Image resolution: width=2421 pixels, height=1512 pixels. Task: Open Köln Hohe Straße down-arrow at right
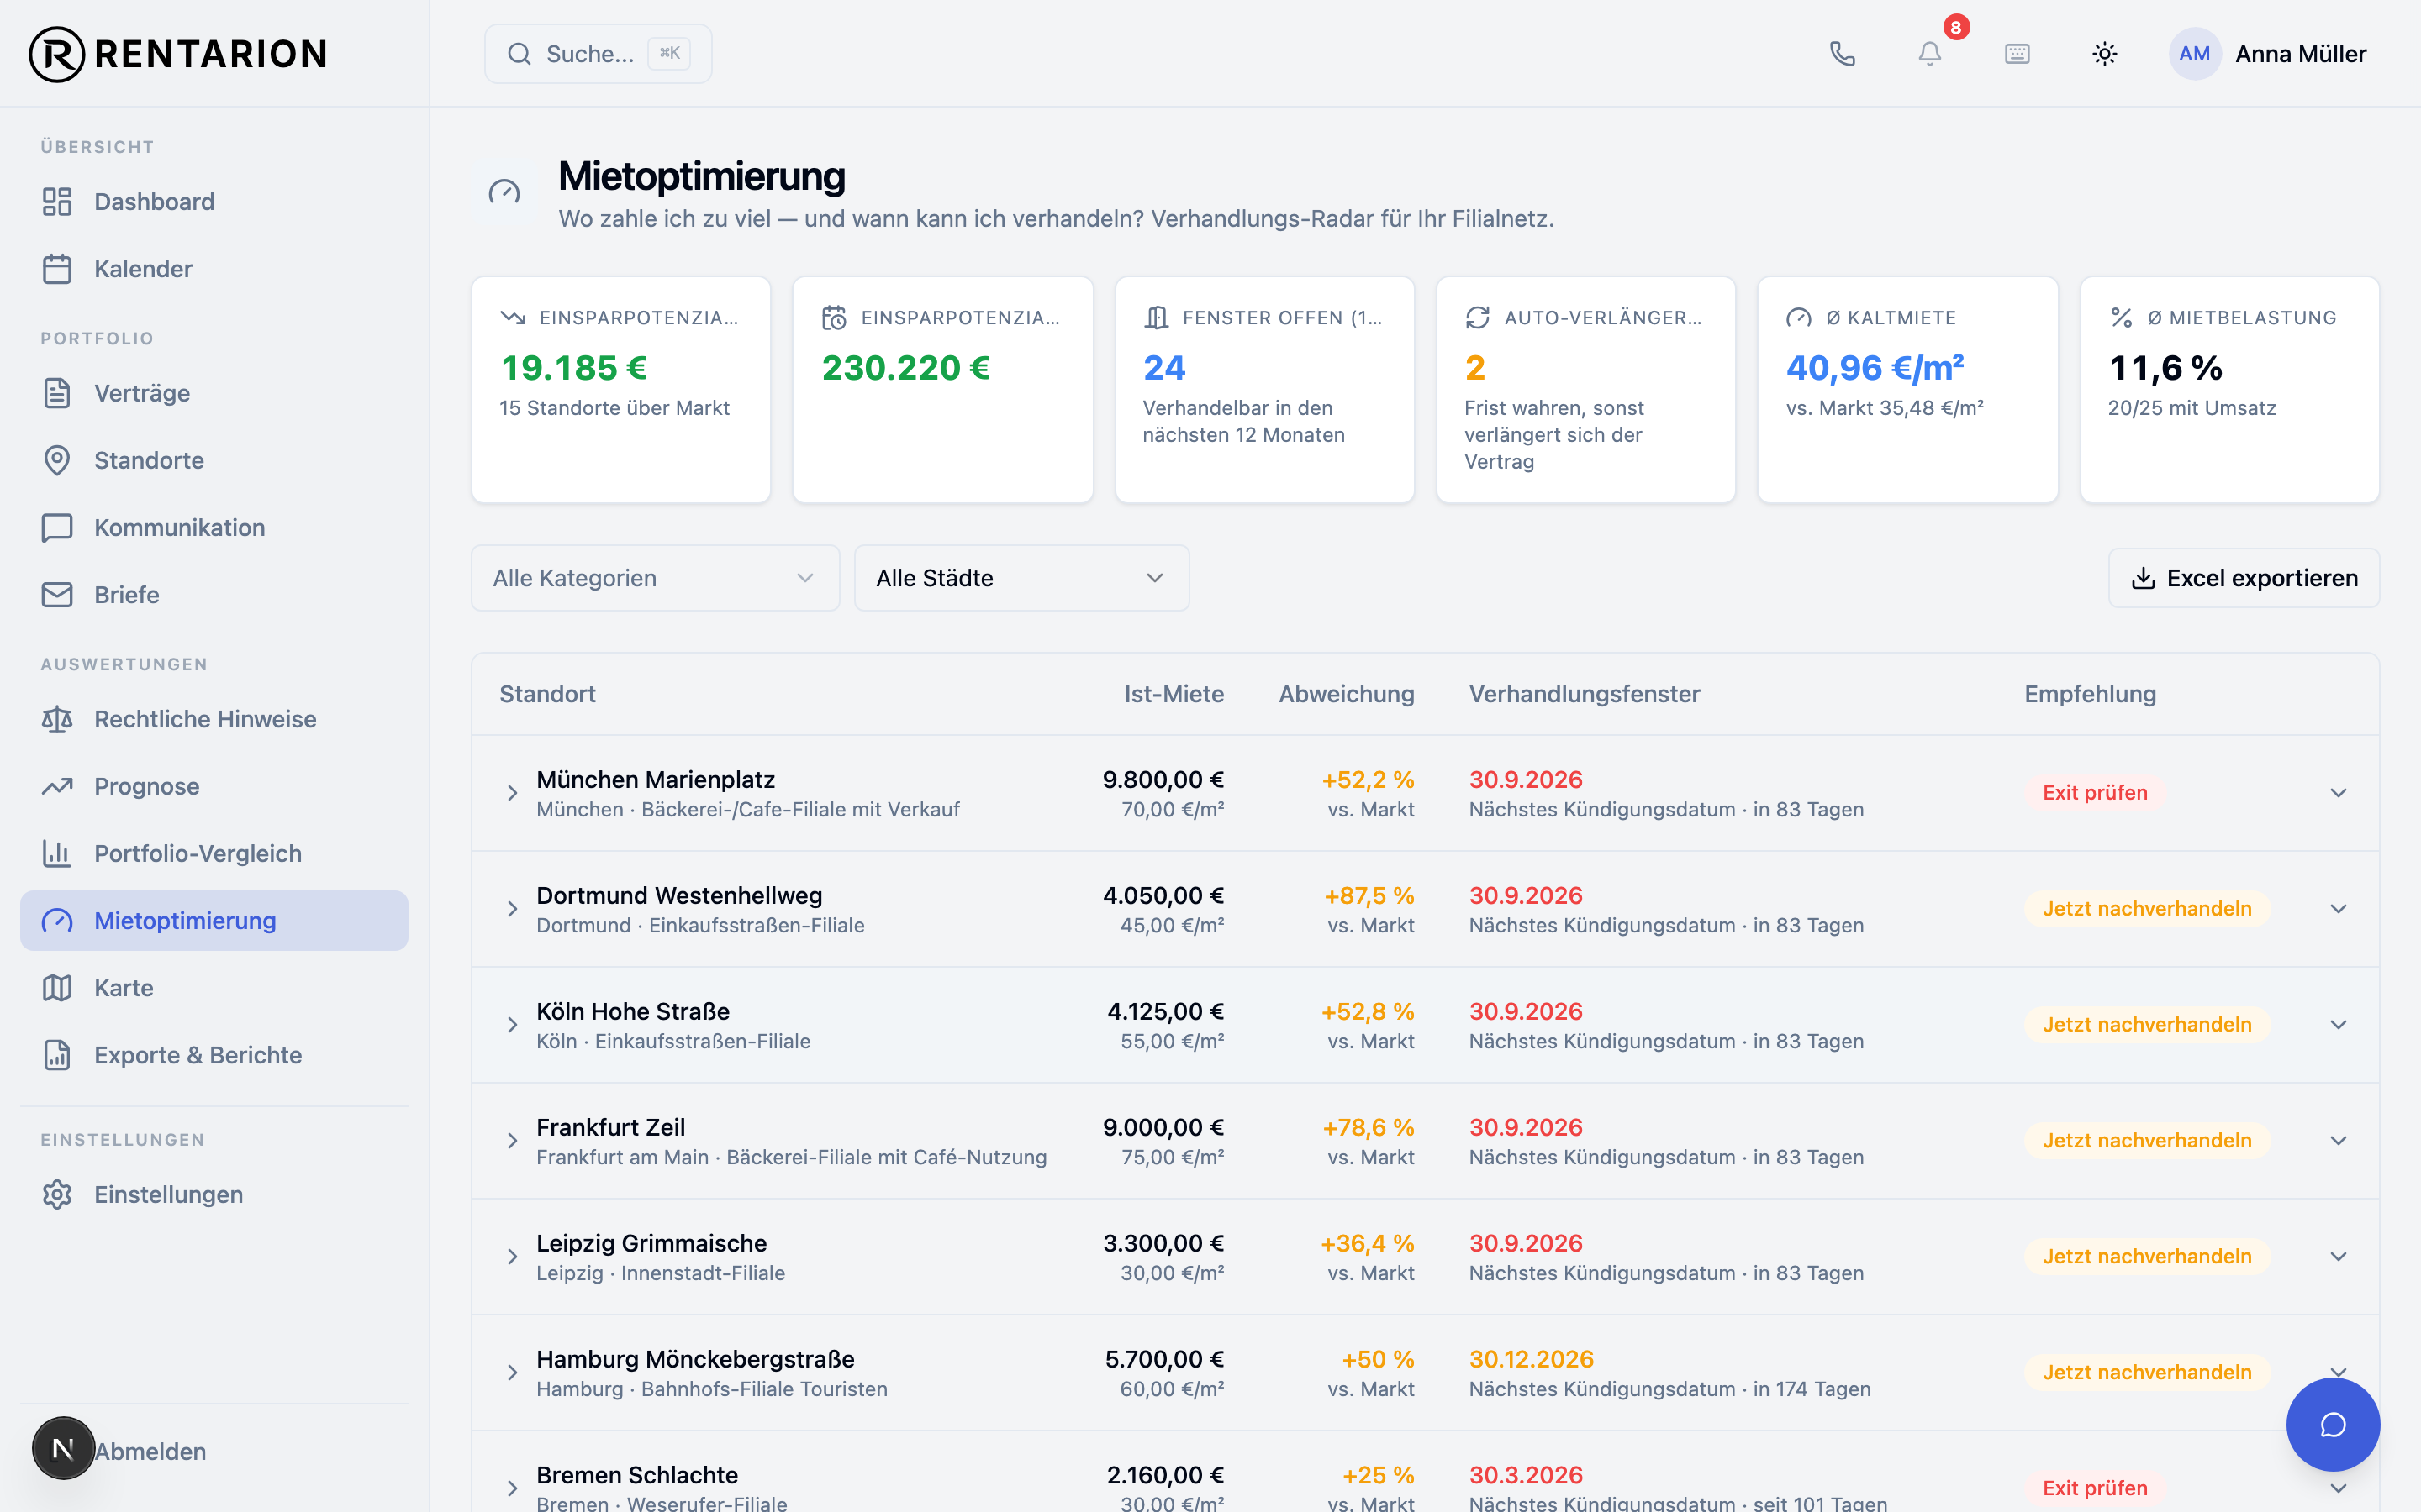click(2338, 1025)
